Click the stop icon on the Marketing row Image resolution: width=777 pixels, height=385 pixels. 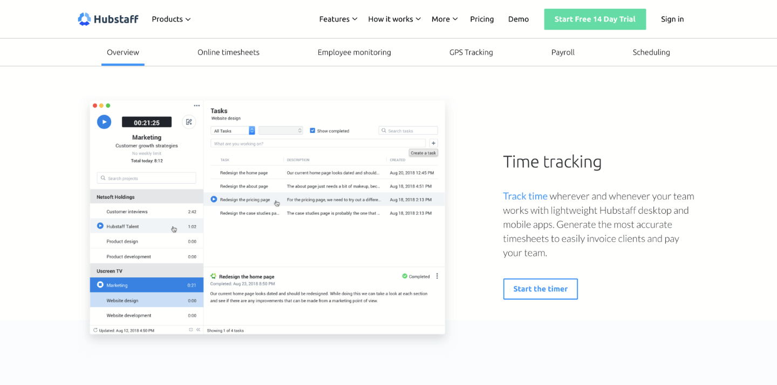100,285
